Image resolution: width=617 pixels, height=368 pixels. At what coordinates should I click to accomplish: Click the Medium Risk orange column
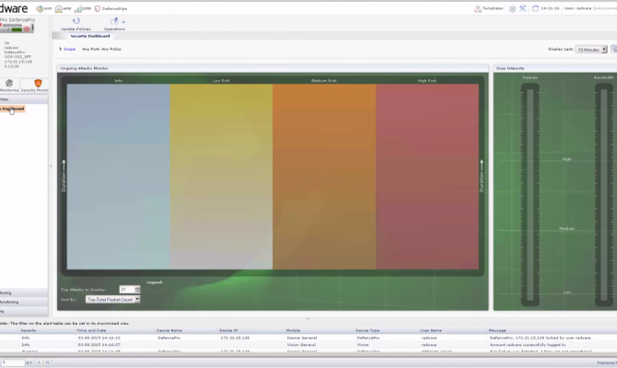pos(324,177)
